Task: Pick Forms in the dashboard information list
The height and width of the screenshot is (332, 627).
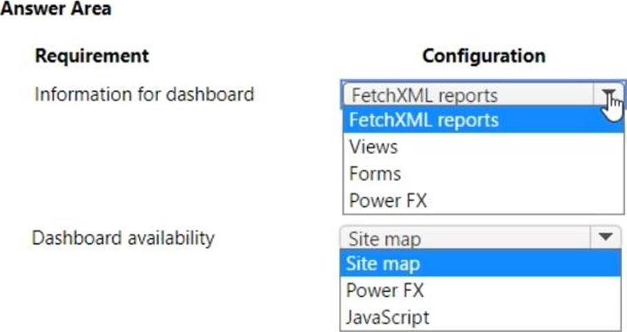Action: pyautogui.click(x=375, y=173)
